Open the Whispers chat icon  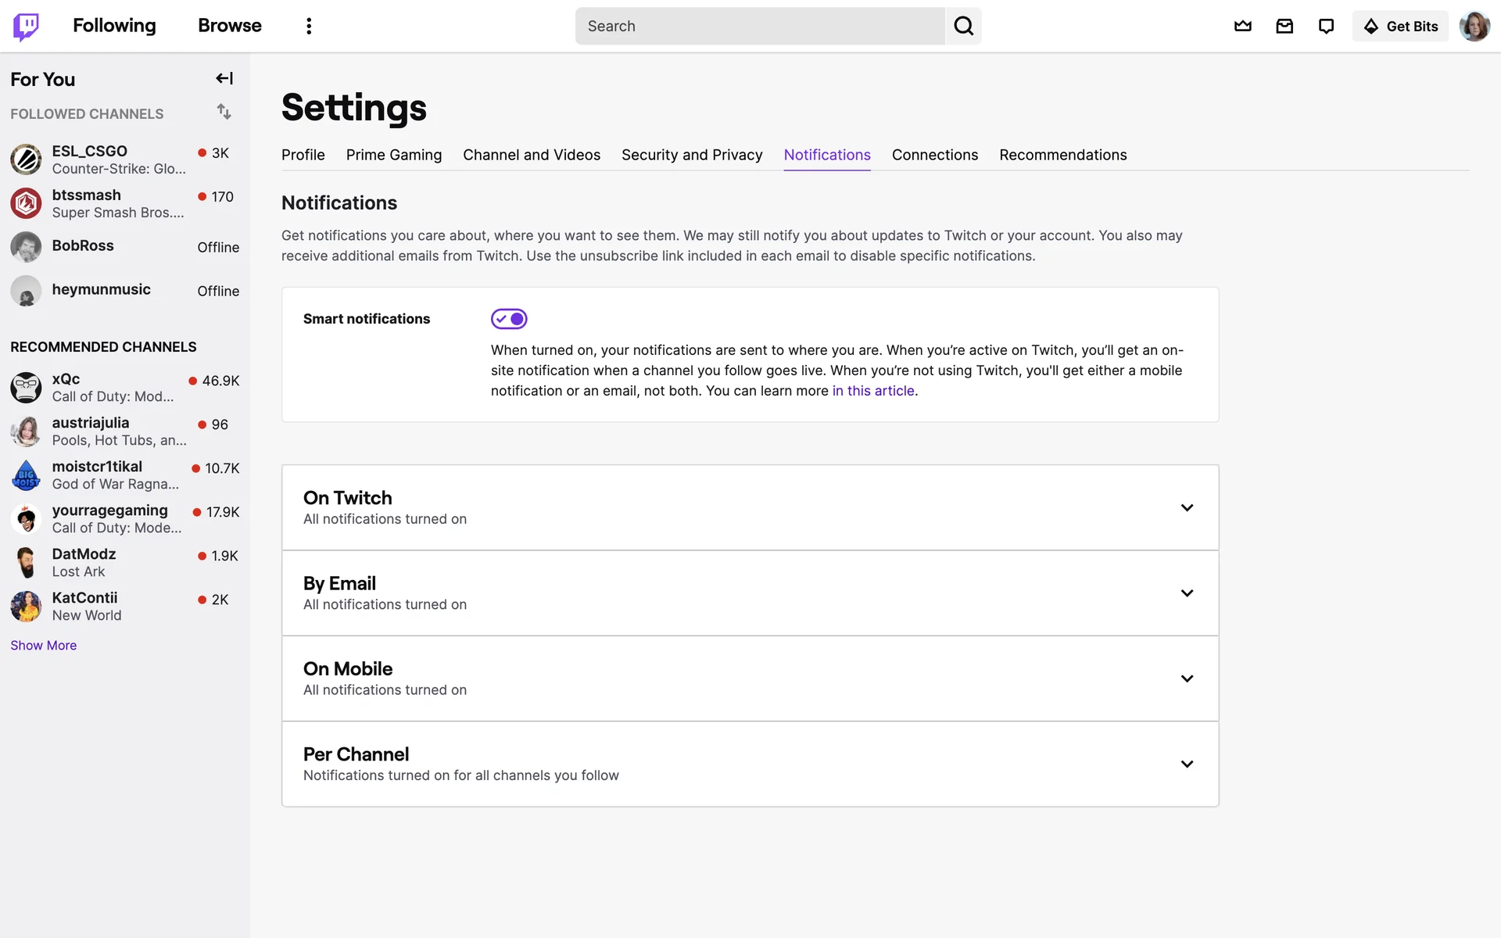(1326, 26)
